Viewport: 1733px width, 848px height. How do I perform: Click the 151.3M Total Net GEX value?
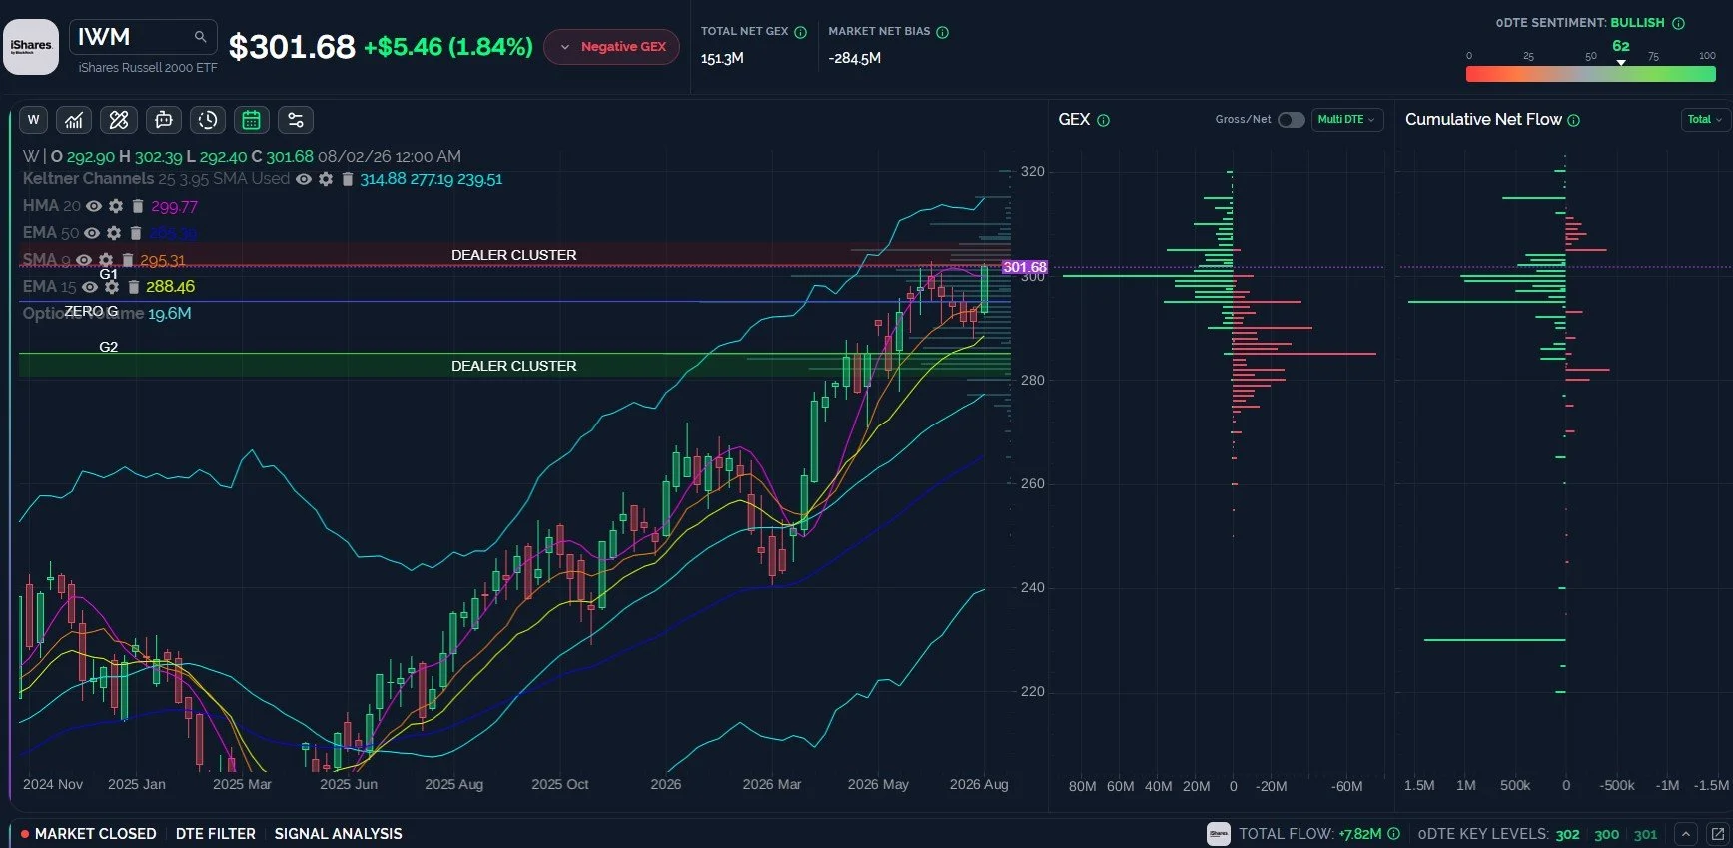722,59
